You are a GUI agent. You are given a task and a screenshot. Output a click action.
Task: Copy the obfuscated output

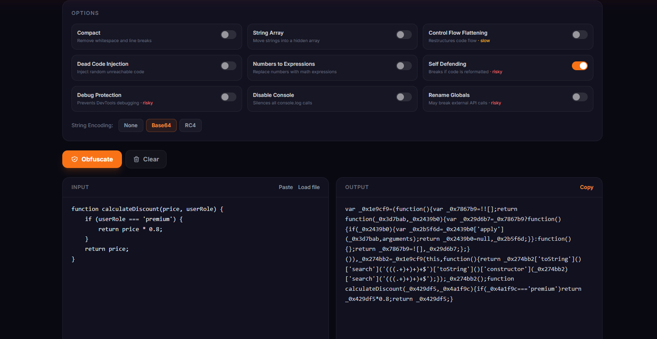586,187
